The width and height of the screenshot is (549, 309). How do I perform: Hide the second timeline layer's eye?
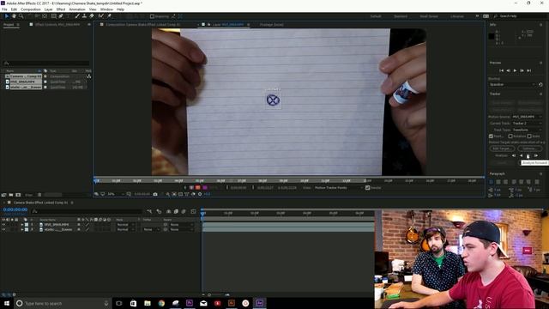tap(3, 229)
